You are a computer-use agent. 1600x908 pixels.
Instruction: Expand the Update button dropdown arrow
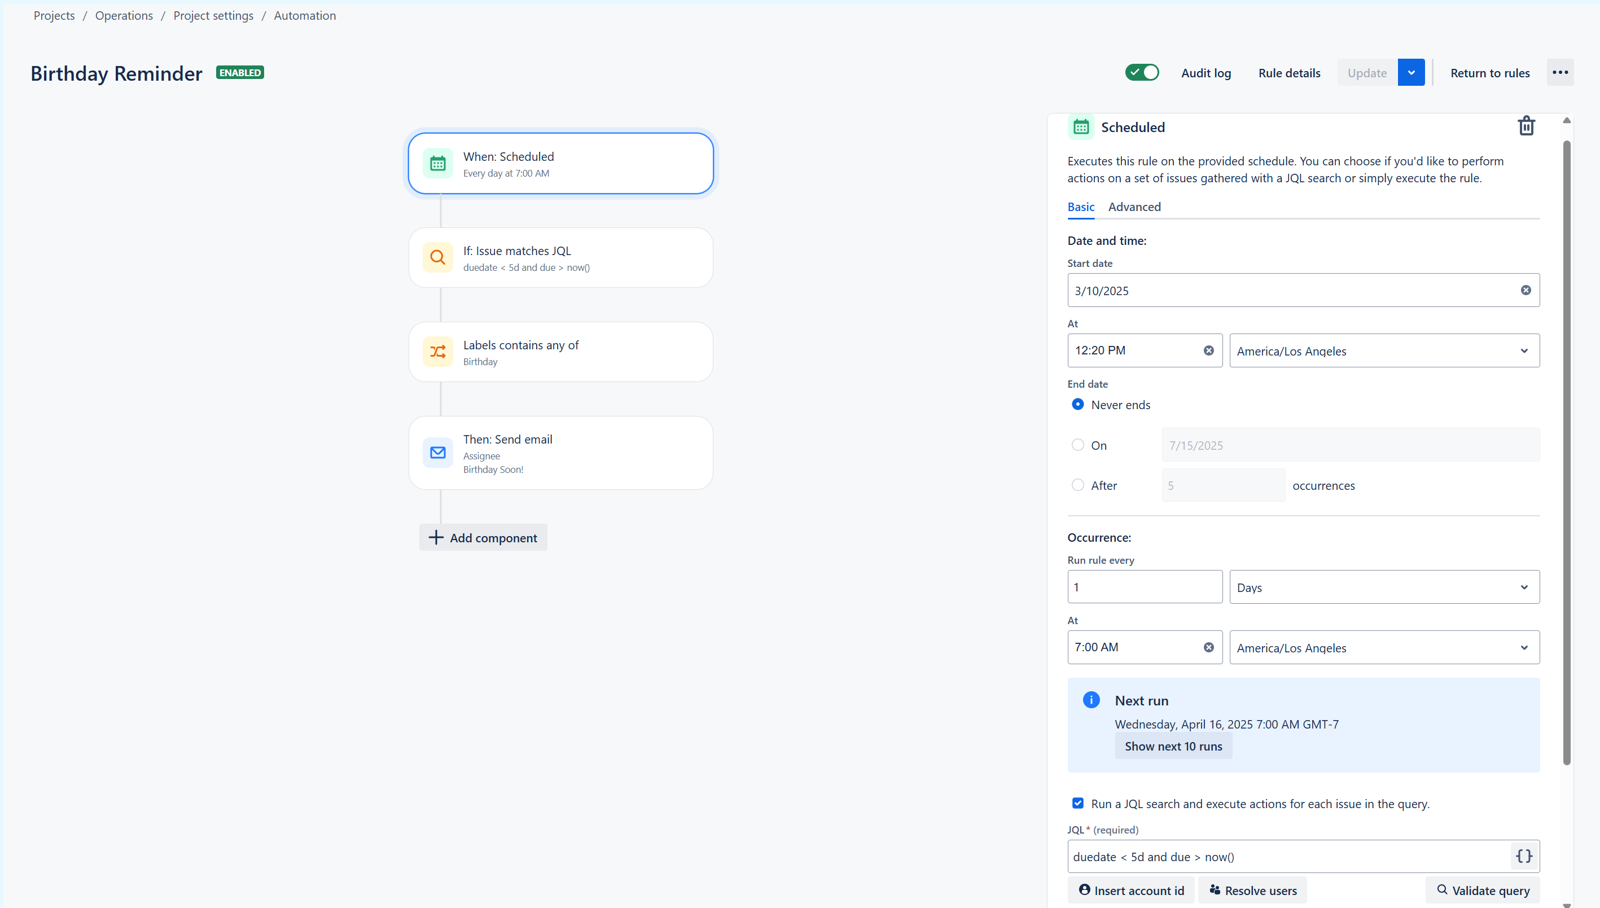[1411, 72]
